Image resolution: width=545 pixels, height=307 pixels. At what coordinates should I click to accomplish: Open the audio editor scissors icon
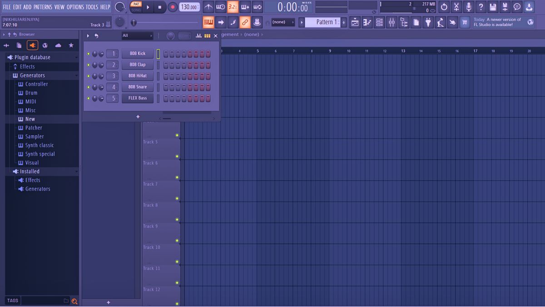coord(456,7)
